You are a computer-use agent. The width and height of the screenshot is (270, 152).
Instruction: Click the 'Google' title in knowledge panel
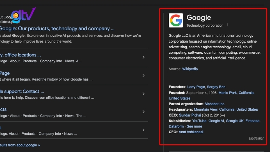(x=198, y=18)
